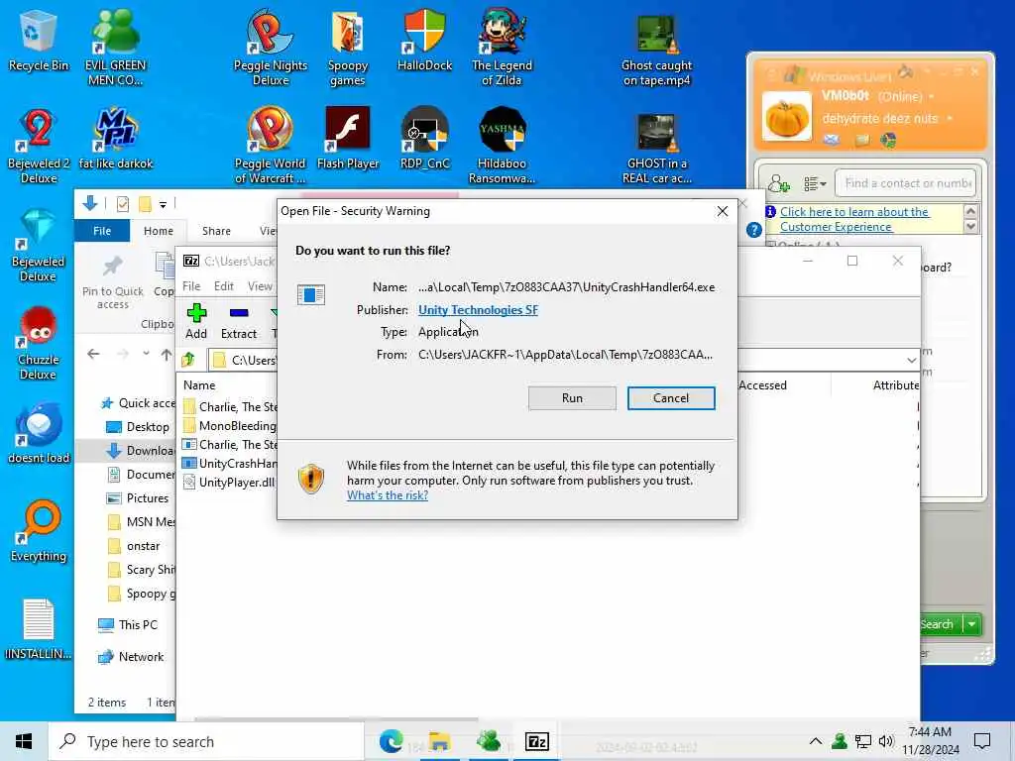Viewport: 1015px width, 761px height.
Task: Open EVIL GREEN MEN CO desktop shortcut
Action: (115, 47)
